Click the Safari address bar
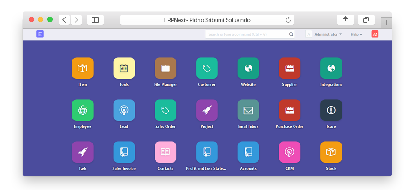 207,20
